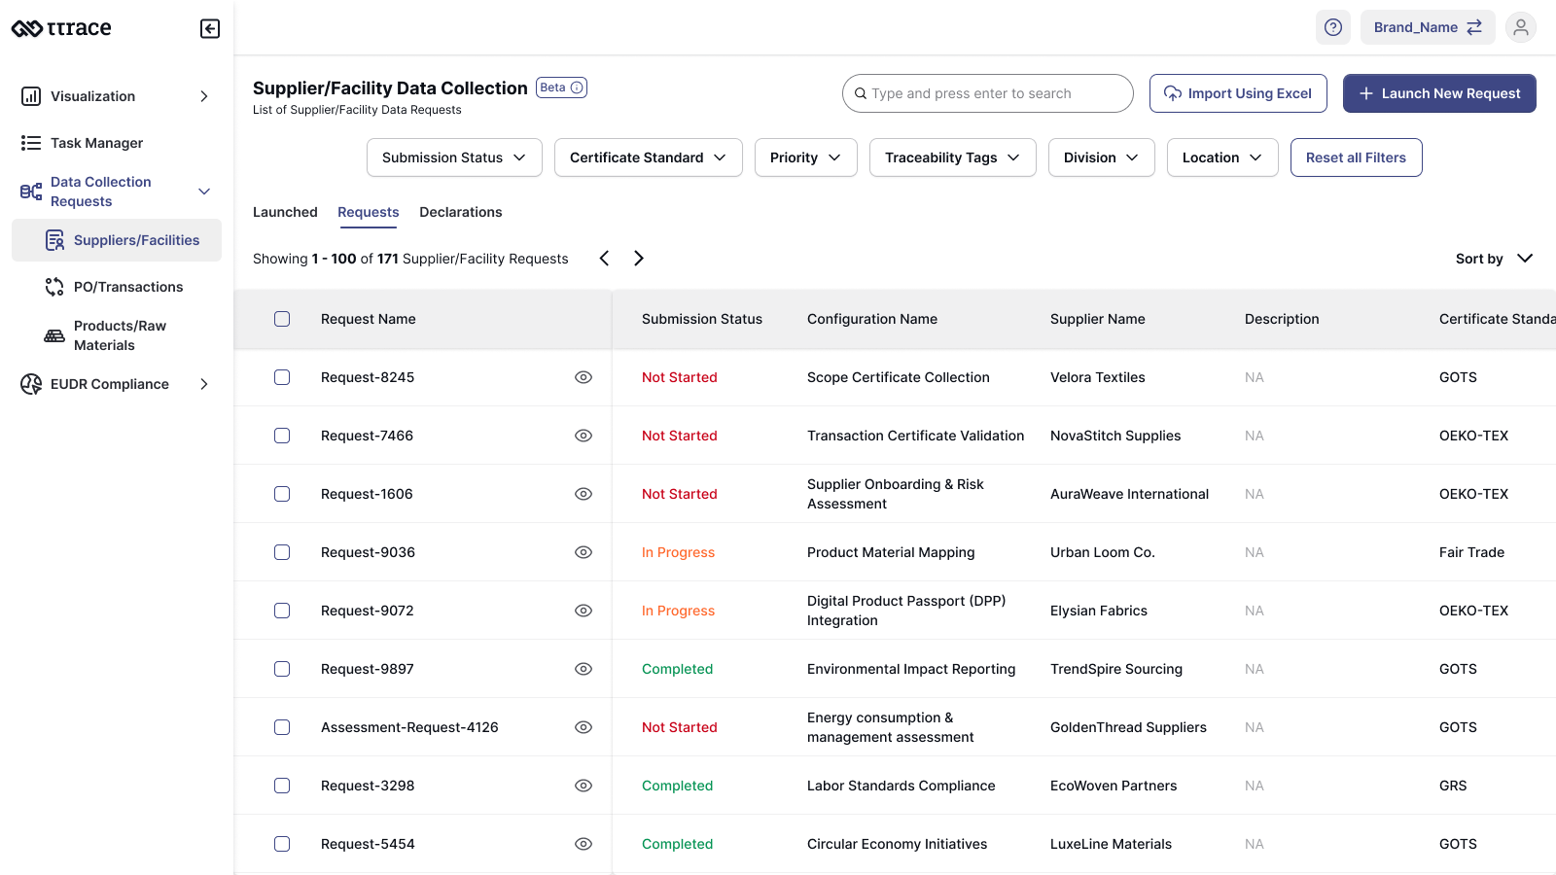
Task: Switch to the Requests tab
Action: [x=369, y=212]
